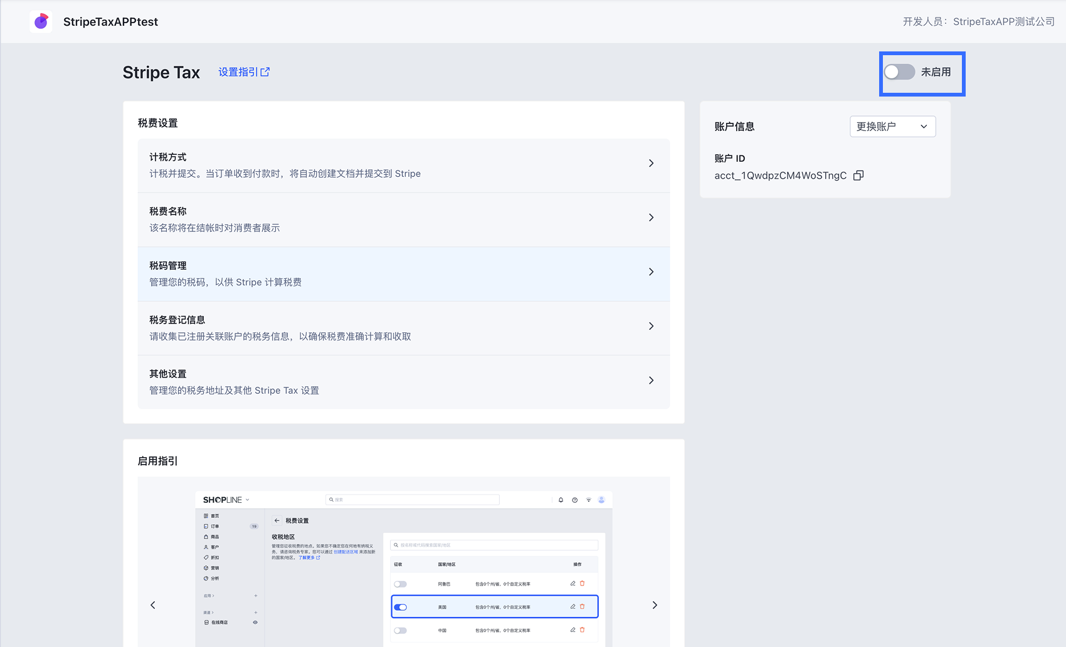The height and width of the screenshot is (647, 1066).
Task: Go to previous slide in 启用指引 carousel
Action: click(x=153, y=605)
